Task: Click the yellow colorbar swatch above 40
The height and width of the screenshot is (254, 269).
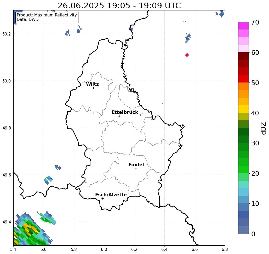Action: click(x=243, y=109)
